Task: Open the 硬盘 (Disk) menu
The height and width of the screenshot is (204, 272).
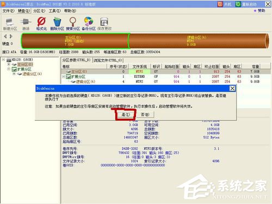Action: click(24, 11)
